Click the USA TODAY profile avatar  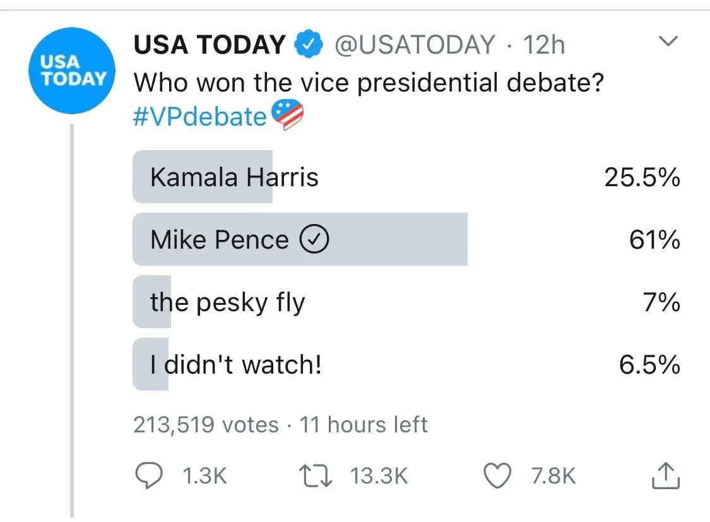tap(72, 71)
